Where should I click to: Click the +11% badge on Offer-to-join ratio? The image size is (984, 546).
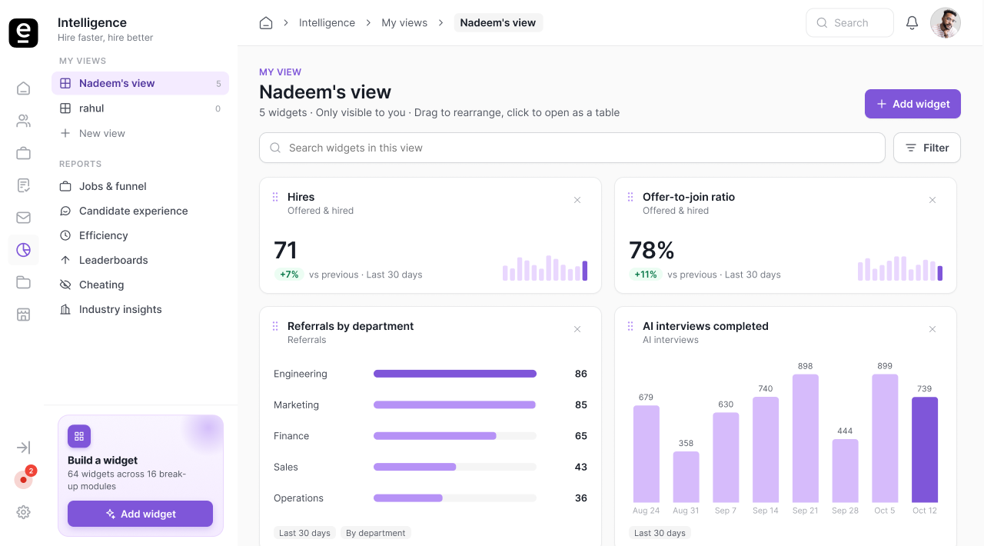pos(646,275)
